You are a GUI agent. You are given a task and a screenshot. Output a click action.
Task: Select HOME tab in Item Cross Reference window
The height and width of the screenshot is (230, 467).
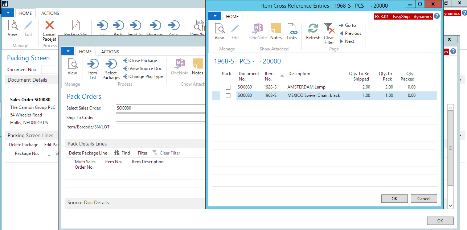click(x=233, y=16)
